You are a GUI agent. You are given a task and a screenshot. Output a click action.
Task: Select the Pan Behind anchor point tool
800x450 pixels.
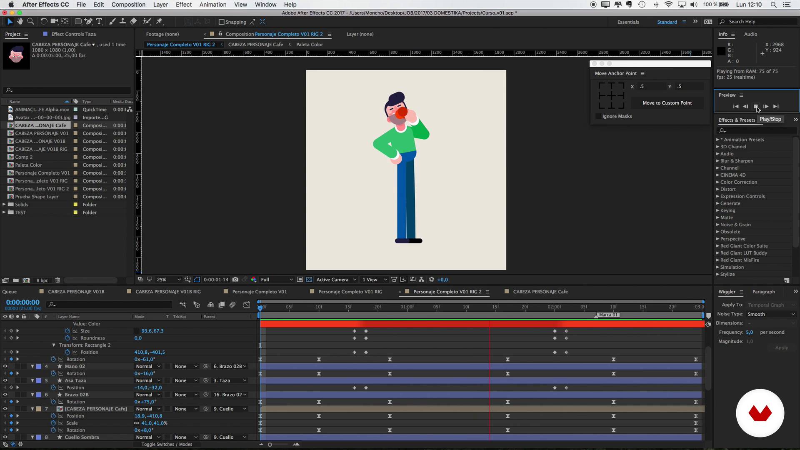pyautogui.click(x=65, y=21)
